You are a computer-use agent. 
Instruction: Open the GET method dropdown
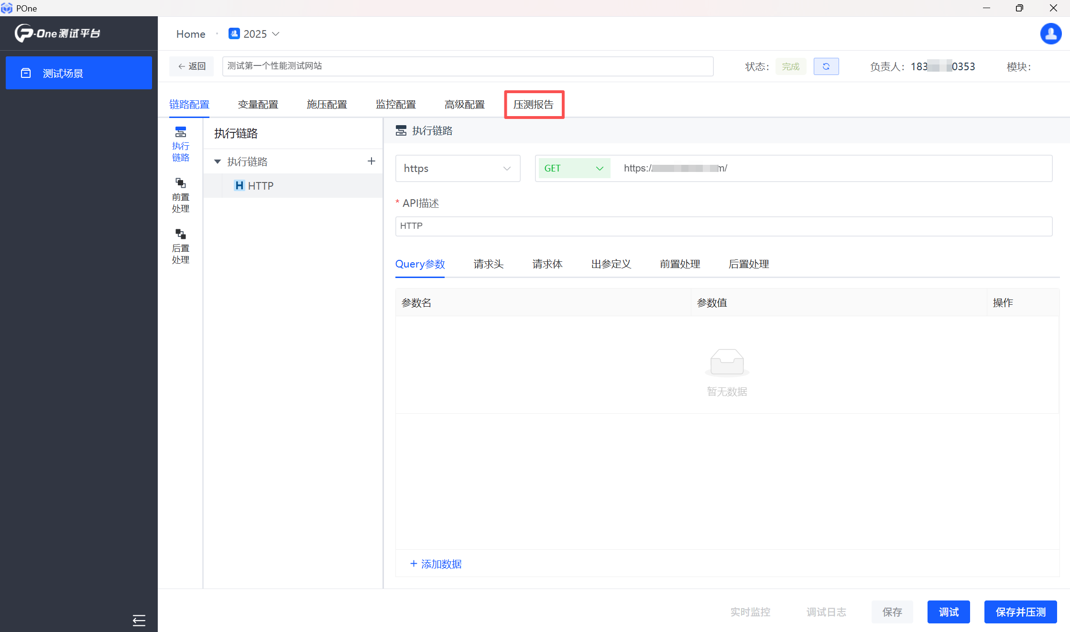(573, 168)
